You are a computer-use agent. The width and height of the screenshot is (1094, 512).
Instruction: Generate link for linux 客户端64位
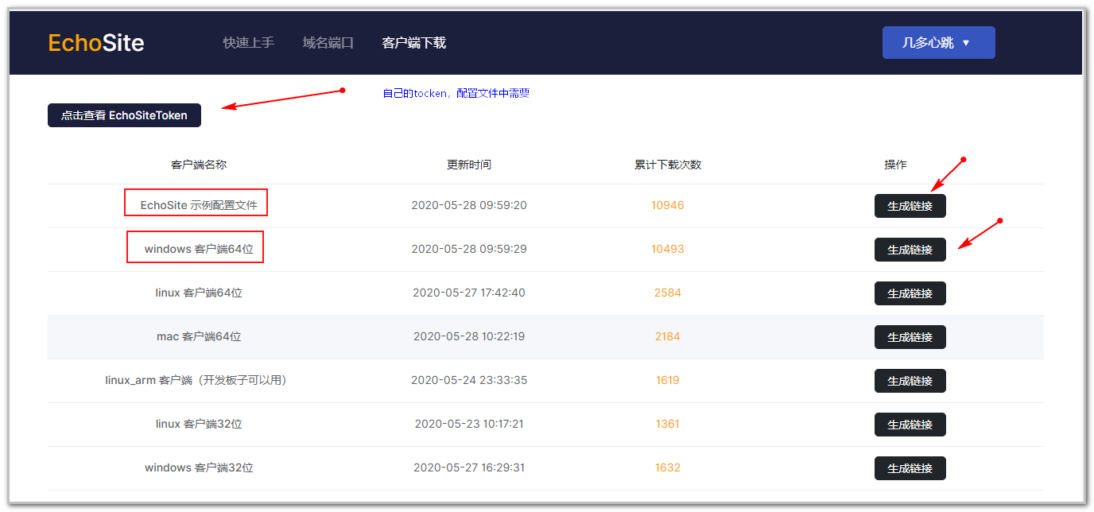[x=910, y=293]
